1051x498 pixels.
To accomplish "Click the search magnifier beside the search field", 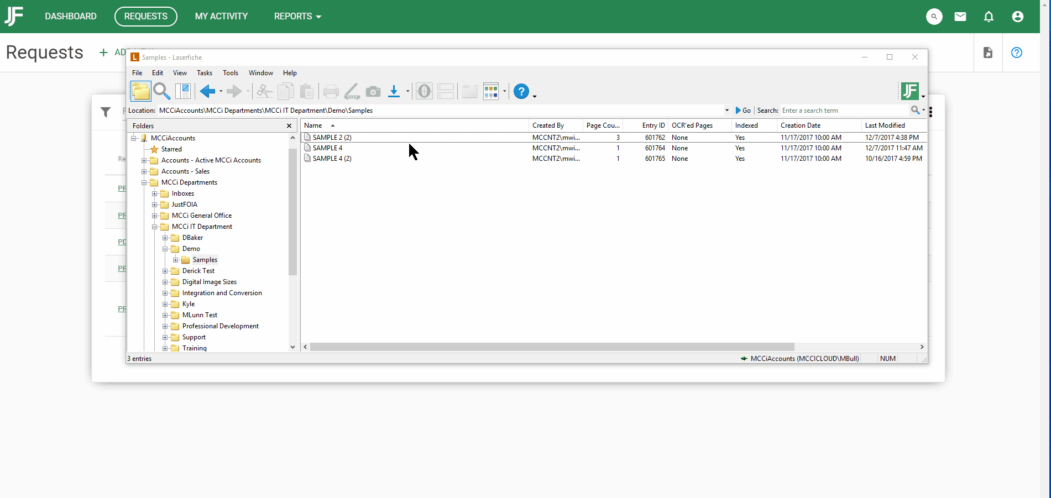I will pyautogui.click(x=916, y=111).
